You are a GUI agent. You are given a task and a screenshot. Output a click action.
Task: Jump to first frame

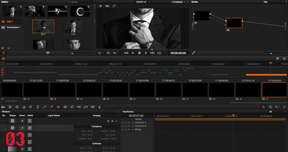(126, 53)
